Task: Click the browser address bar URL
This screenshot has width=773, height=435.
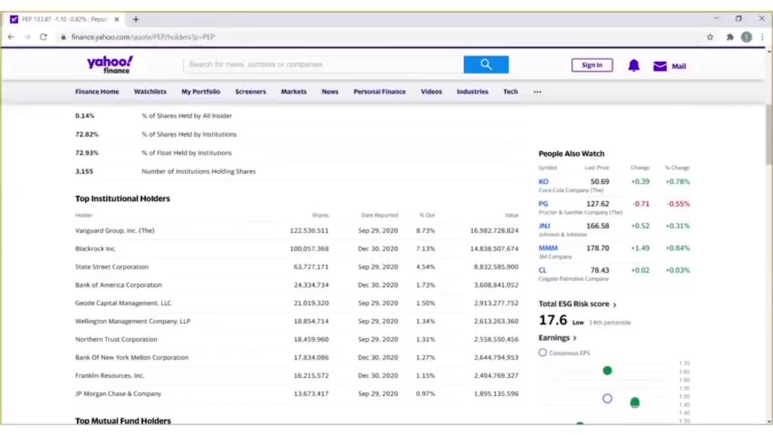Action: point(143,37)
